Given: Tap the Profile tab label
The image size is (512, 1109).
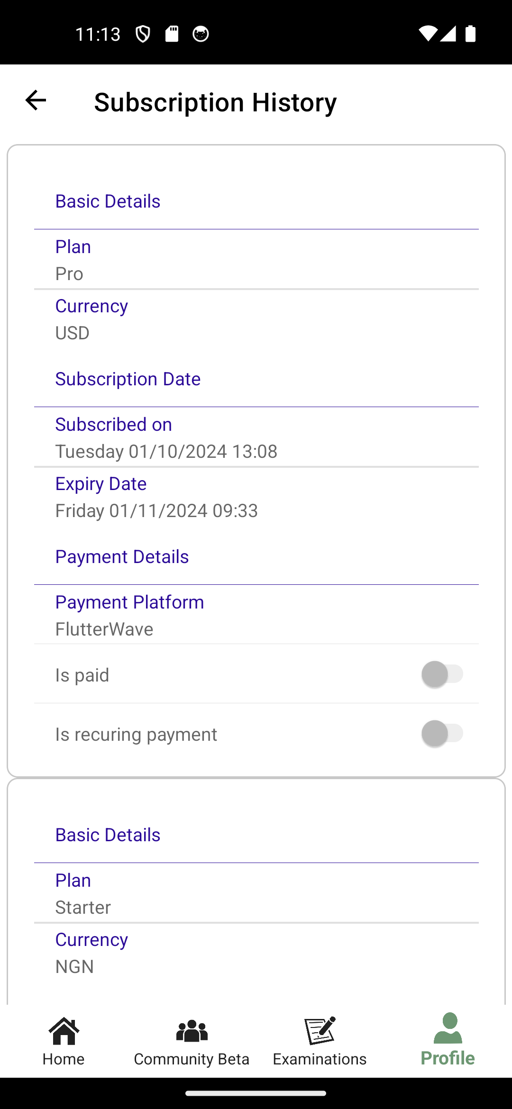Looking at the screenshot, I should (448, 1058).
